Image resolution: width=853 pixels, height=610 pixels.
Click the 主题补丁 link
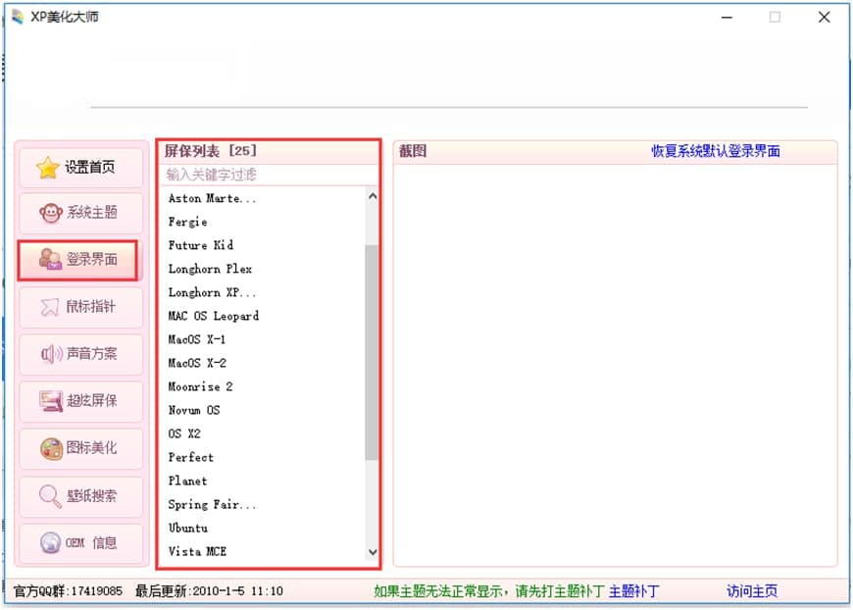(x=633, y=591)
